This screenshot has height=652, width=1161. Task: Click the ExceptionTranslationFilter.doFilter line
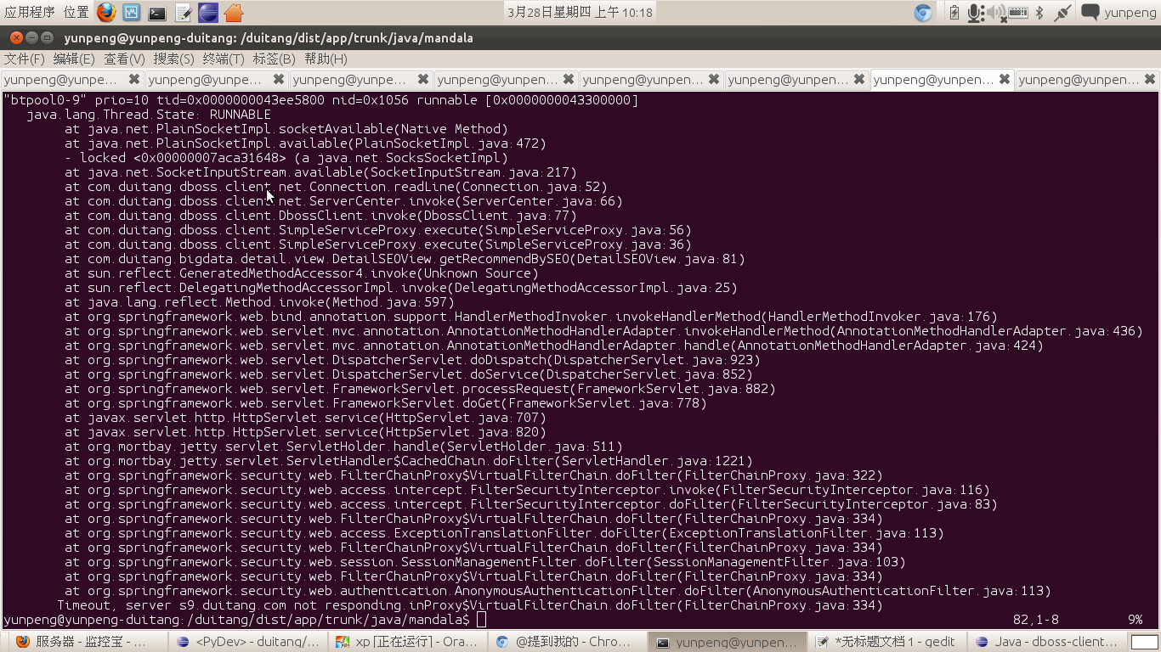click(x=504, y=533)
